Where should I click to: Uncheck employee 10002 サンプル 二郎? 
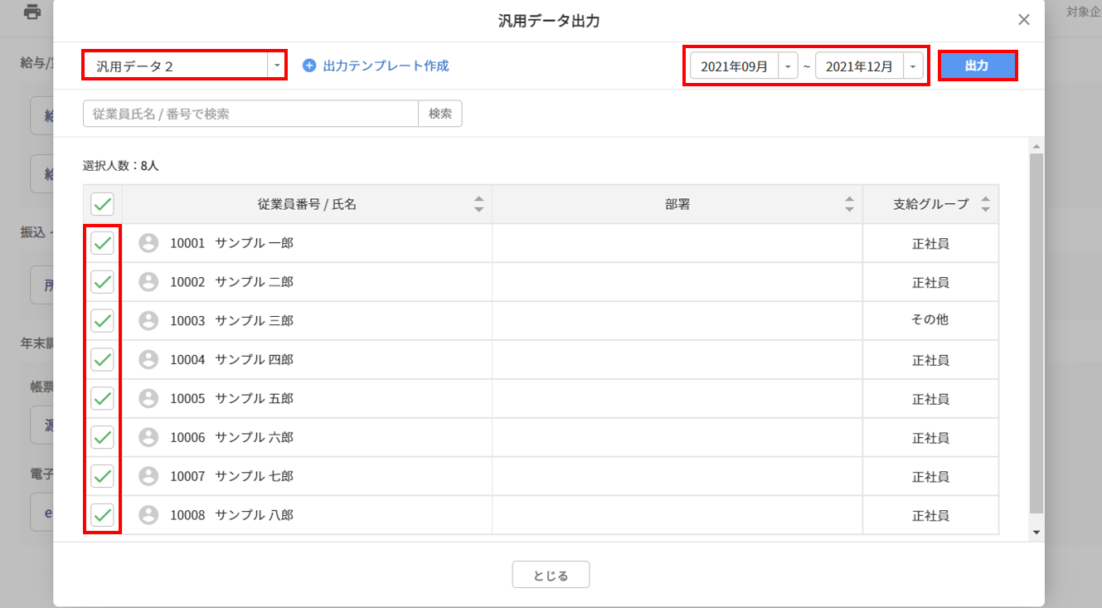(102, 282)
